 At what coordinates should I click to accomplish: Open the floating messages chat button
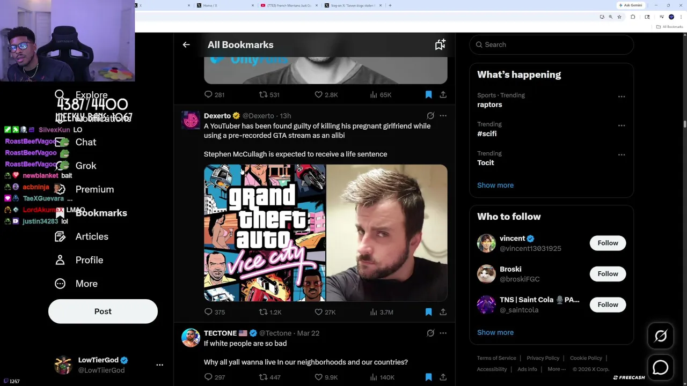pyautogui.click(x=660, y=367)
